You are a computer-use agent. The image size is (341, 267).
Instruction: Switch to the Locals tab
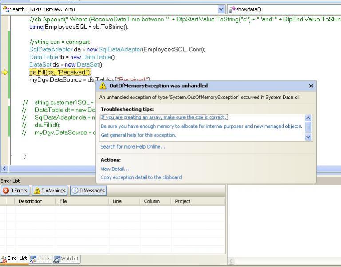click(x=40, y=259)
